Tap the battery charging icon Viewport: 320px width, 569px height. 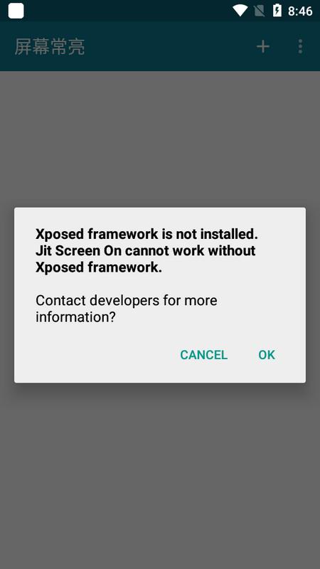tap(277, 11)
